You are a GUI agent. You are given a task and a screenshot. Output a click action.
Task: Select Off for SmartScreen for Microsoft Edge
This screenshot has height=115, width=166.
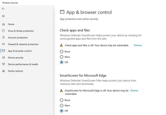tap(62, 111)
